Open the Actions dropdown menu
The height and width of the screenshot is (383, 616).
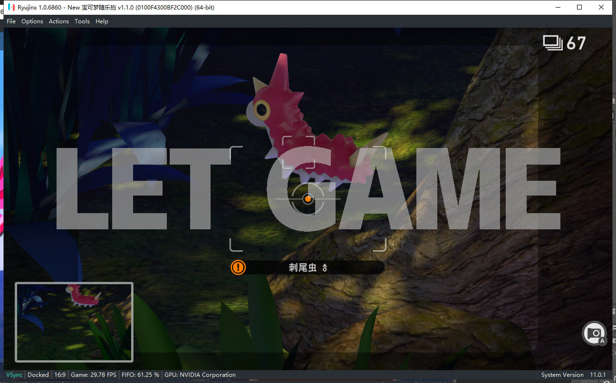[59, 21]
